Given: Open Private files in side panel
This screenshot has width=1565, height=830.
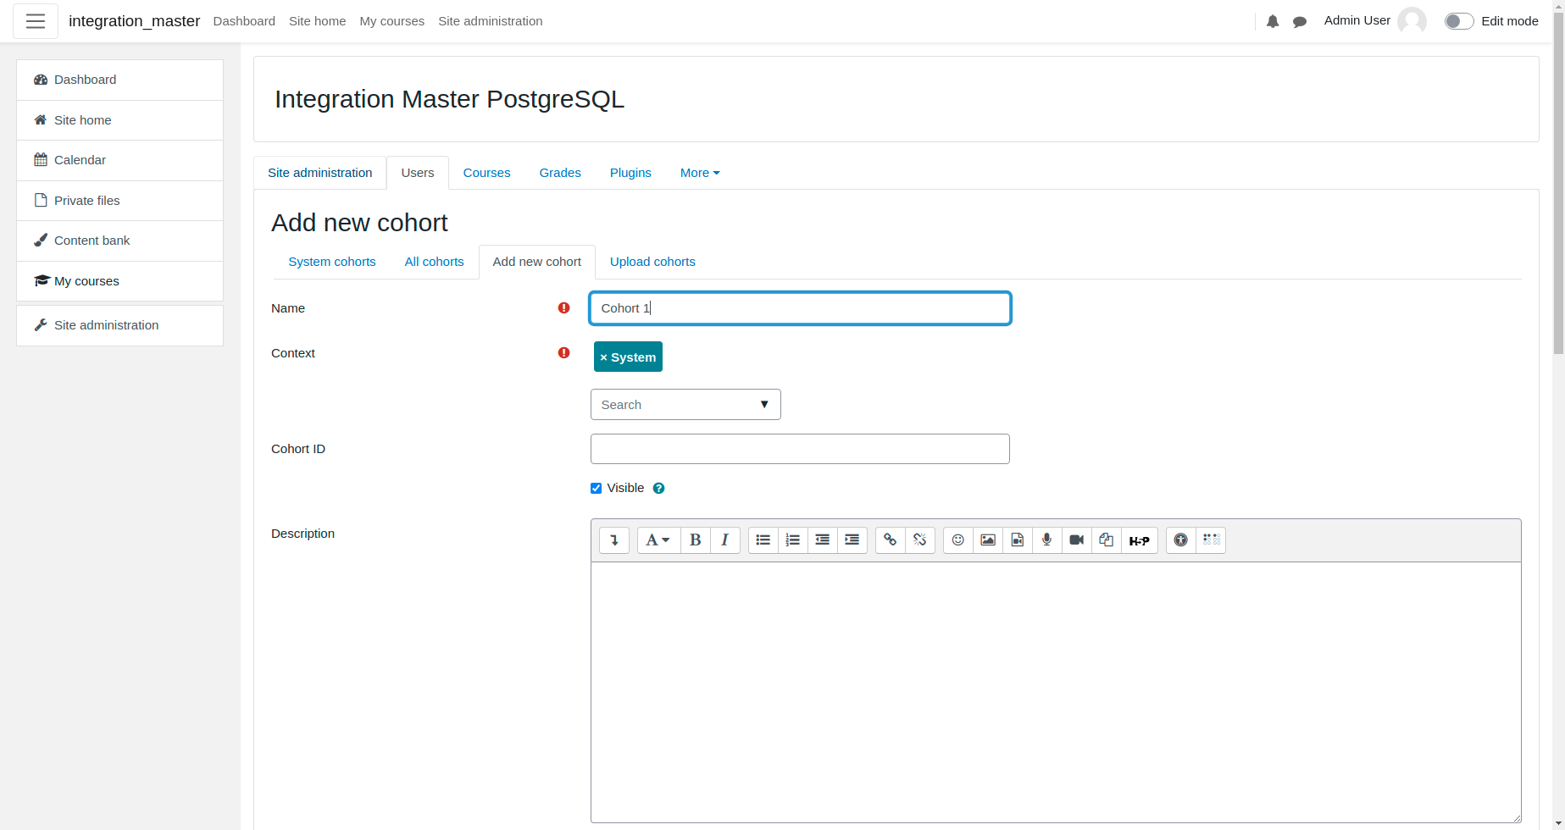Looking at the screenshot, I should tap(119, 201).
